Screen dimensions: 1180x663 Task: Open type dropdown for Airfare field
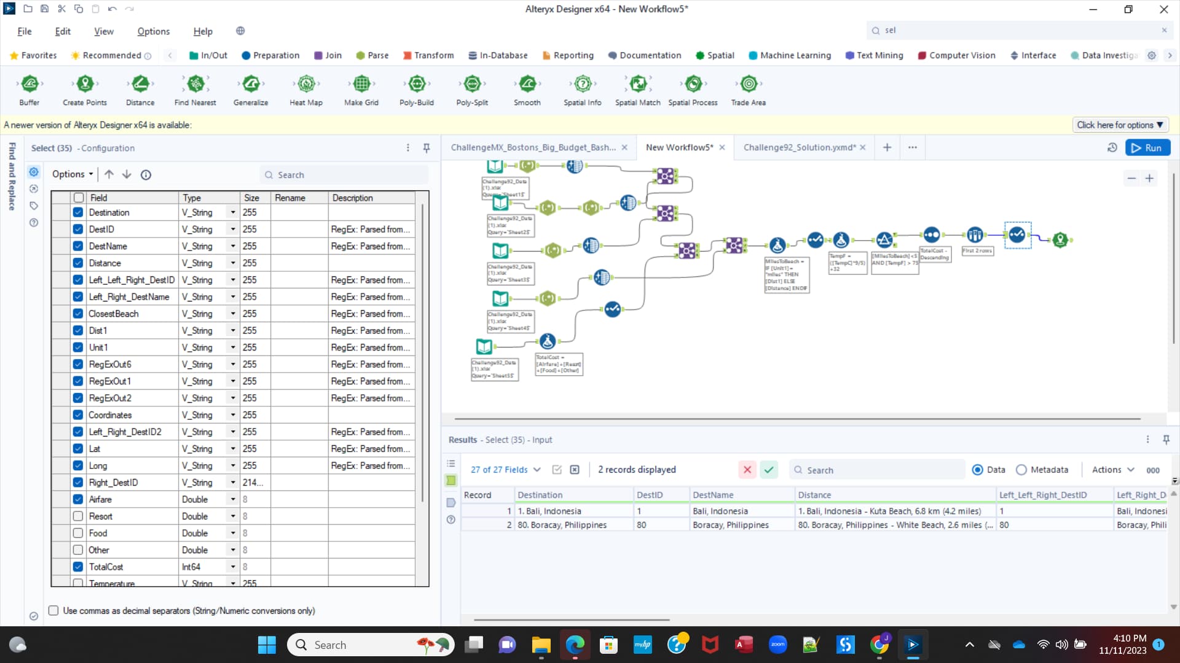233,500
